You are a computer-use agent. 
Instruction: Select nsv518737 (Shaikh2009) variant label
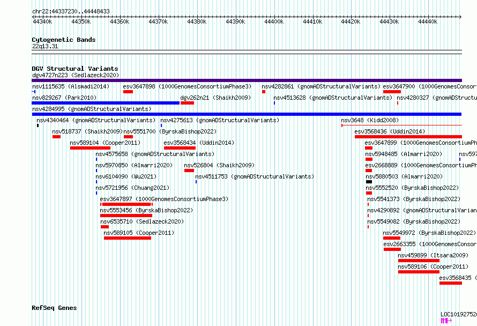coord(87,131)
